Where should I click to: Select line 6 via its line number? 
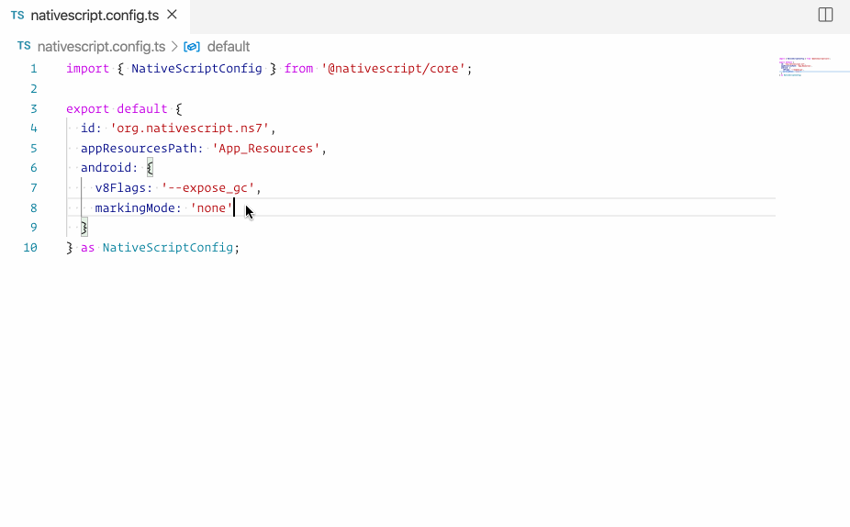[34, 168]
